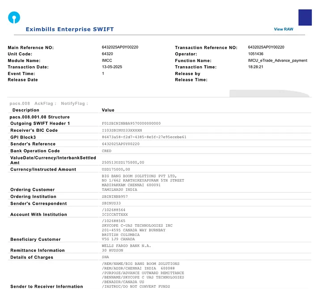The width and height of the screenshot is (322, 289).
Task: Click the Ordering Institution SBININBB957 value
Action: pyautogui.click(x=115, y=197)
